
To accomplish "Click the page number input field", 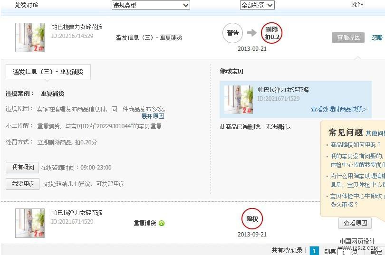I will pyautogui.click(x=344, y=252).
